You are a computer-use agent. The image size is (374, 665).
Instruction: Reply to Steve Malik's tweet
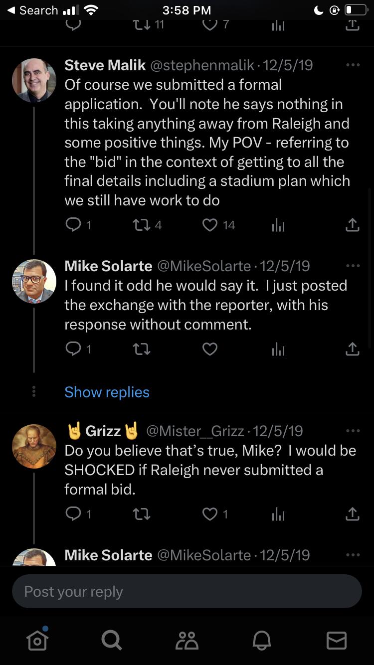pyautogui.click(x=73, y=225)
